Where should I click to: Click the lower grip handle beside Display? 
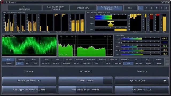pos(167,63)
